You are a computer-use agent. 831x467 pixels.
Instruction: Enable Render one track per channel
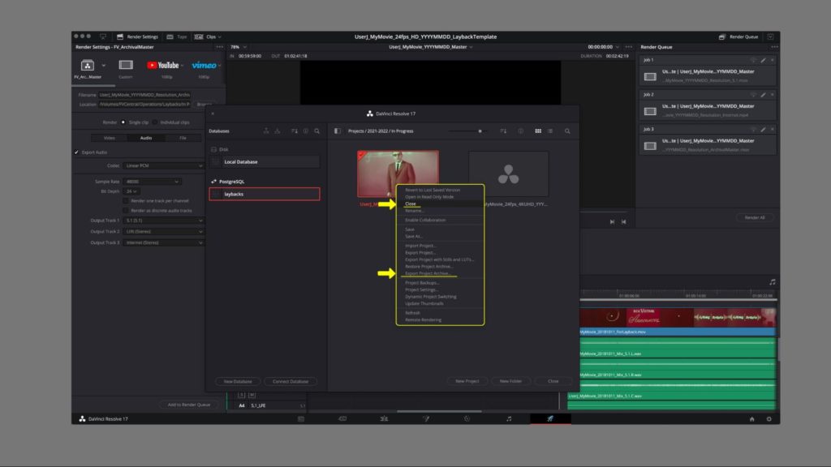tap(126, 201)
